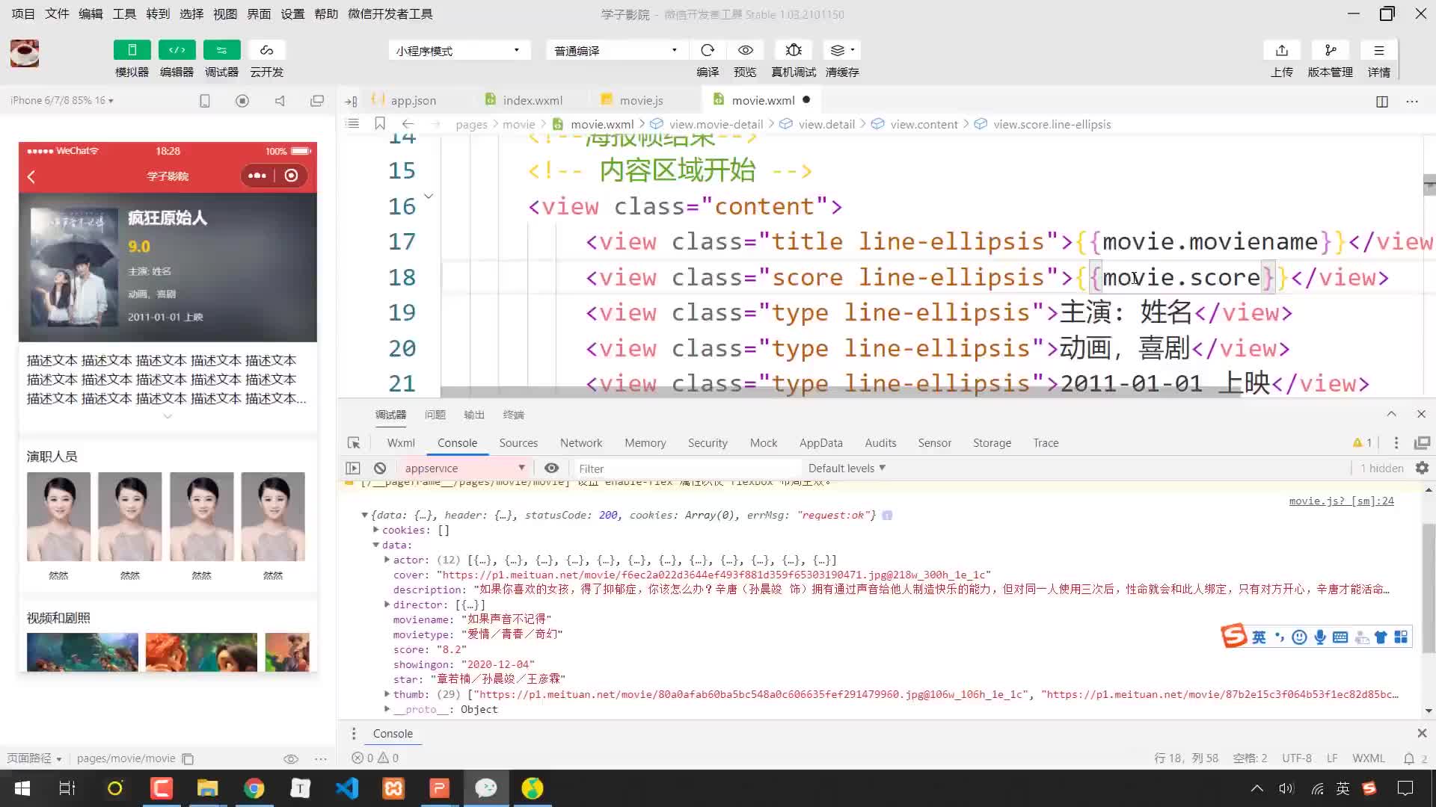Screen dimensions: 1436x807
Task: Open clear cache layers icon
Action: click(x=841, y=50)
